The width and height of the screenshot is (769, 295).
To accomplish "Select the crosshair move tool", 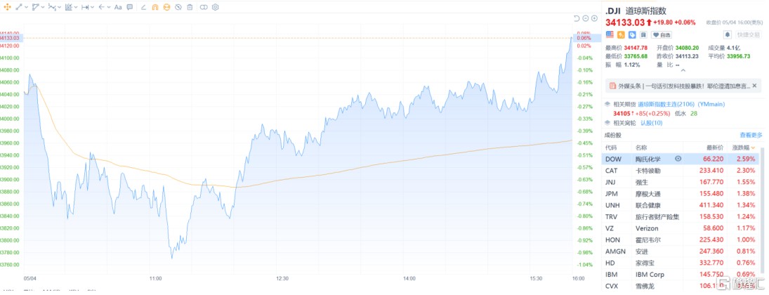I will 6,7.
